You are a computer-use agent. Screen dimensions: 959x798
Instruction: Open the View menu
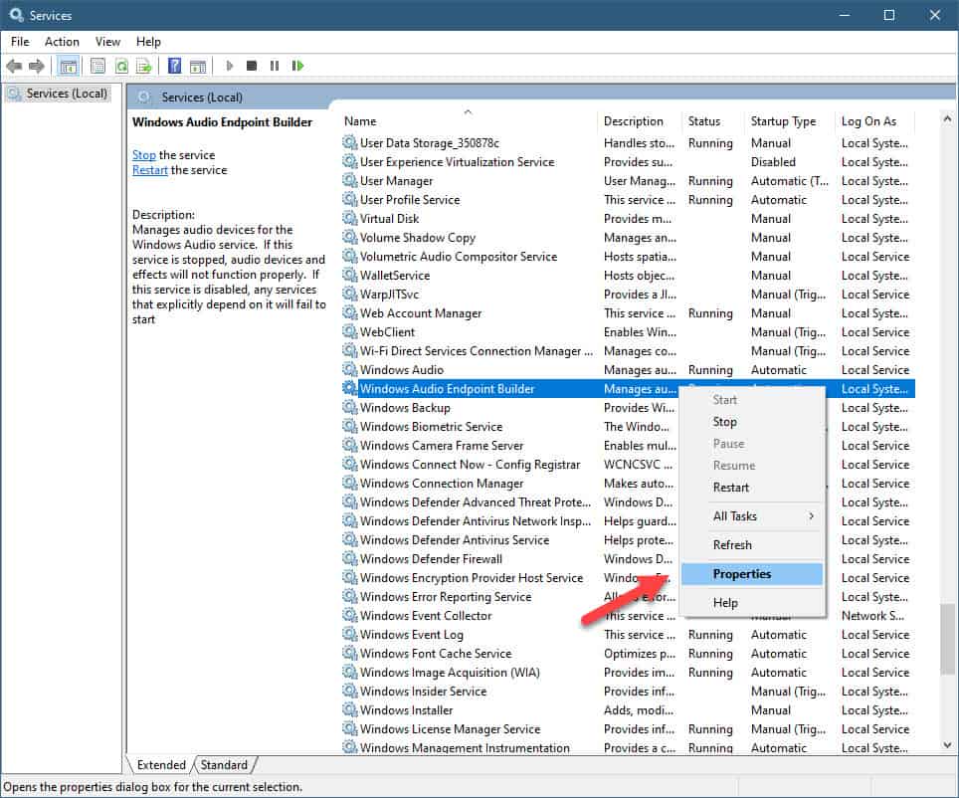(x=107, y=42)
